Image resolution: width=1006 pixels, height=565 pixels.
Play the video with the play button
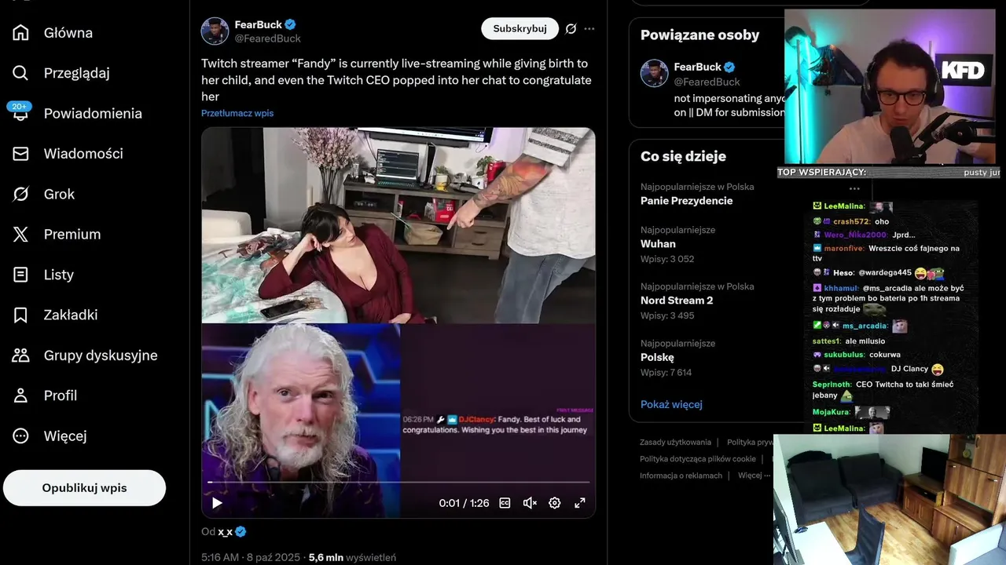pyautogui.click(x=217, y=503)
